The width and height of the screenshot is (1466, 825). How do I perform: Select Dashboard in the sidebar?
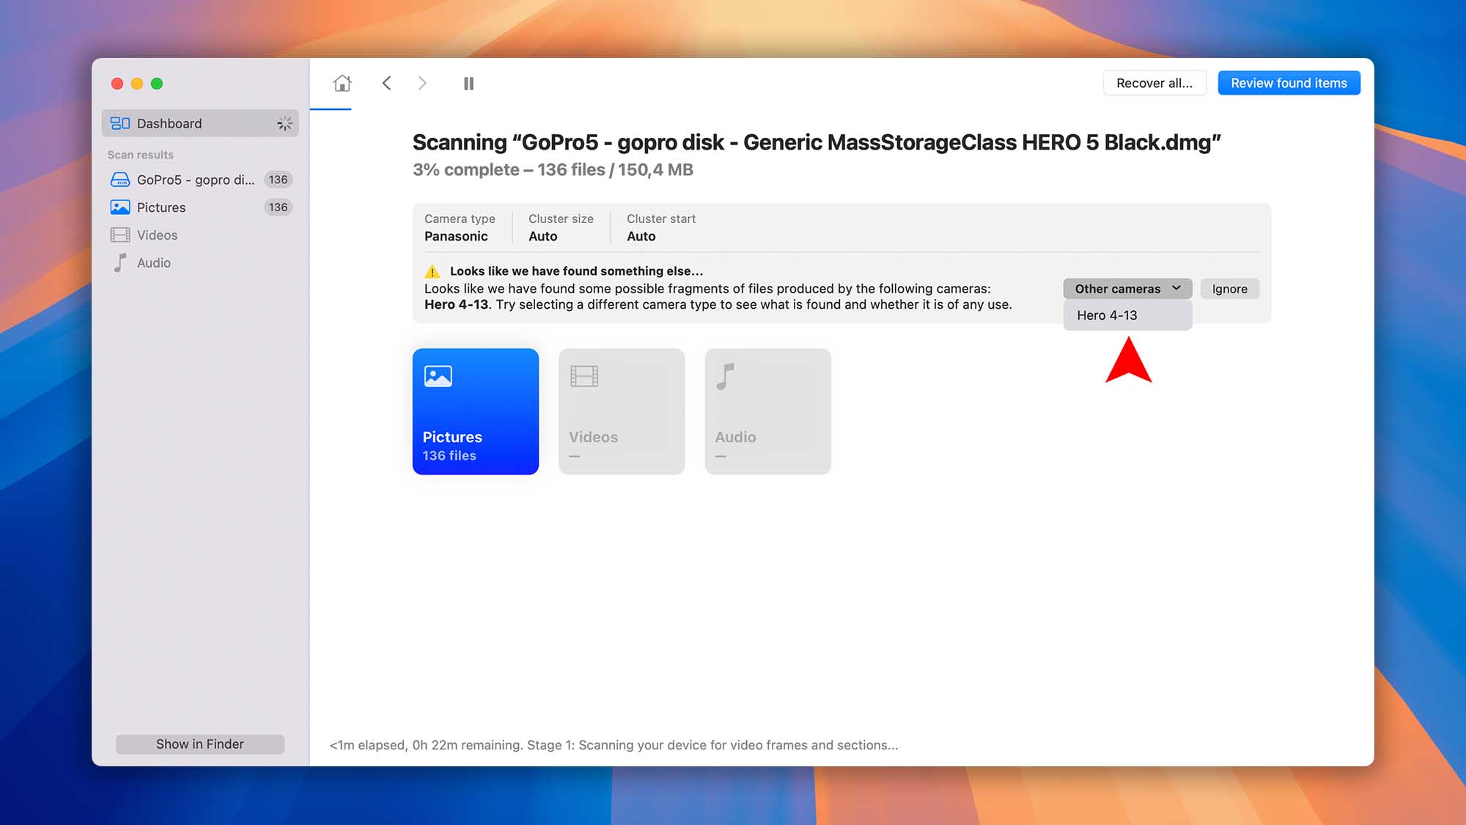(200, 123)
